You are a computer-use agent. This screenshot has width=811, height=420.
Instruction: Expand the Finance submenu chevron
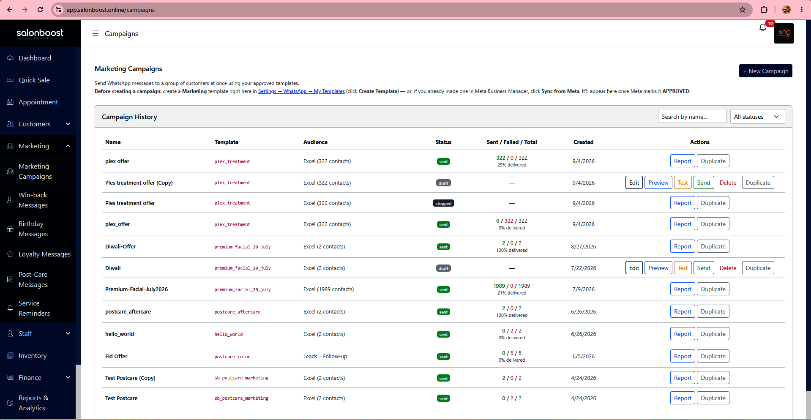pyautogui.click(x=68, y=377)
